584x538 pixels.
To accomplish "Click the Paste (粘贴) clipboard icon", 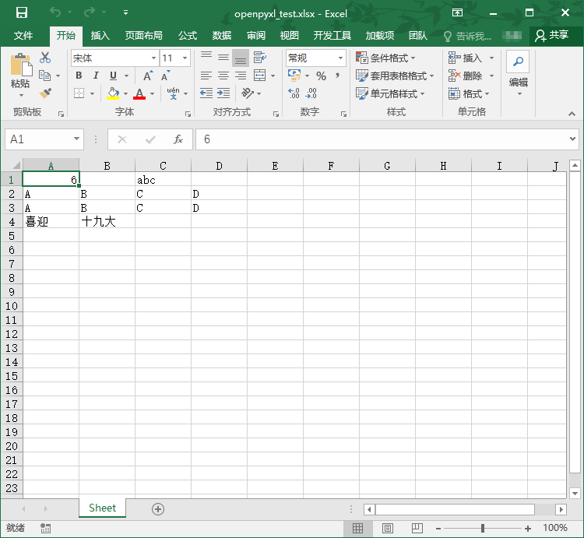I will tap(21, 65).
